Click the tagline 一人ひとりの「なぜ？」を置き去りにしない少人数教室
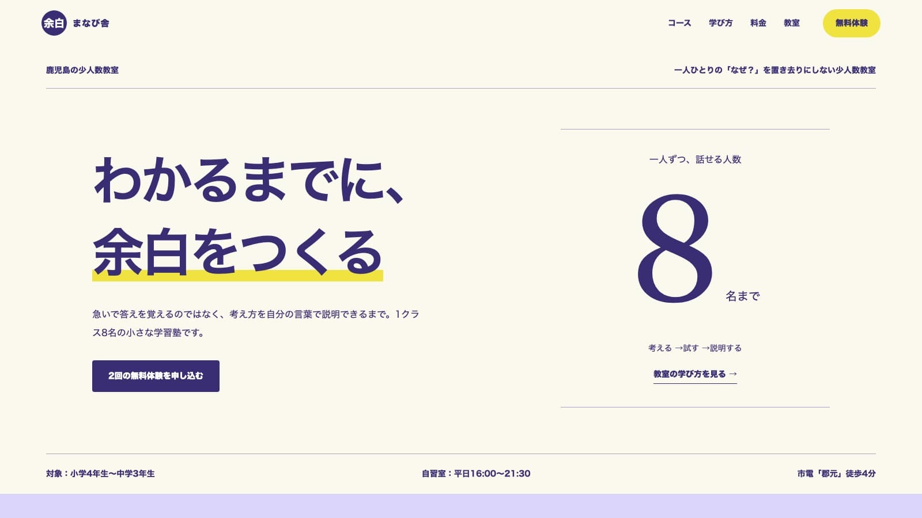Image resolution: width=922 pixels, height=518 pixels. click(775, 70)
